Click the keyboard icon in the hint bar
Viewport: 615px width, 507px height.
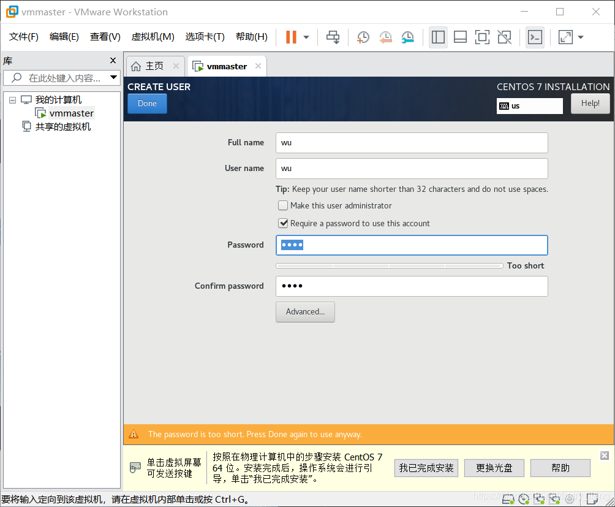click(135, 468)
